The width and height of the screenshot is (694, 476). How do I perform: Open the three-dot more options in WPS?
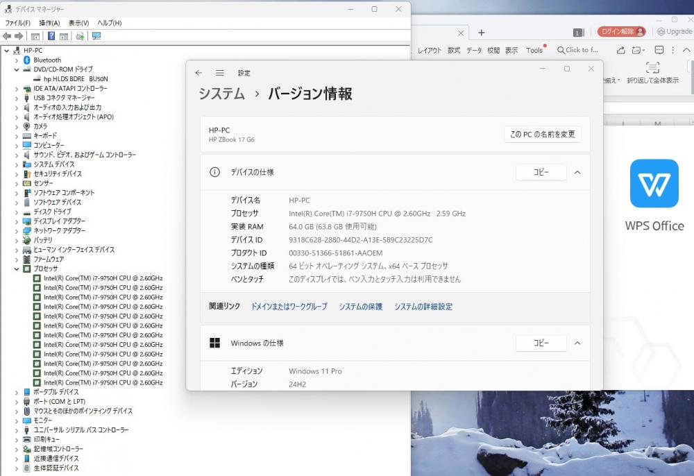pyautogui.click(x=672, y=50)
